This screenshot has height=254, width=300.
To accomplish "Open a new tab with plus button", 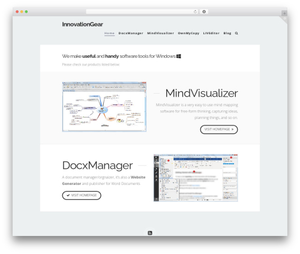I will coord(284,13).
